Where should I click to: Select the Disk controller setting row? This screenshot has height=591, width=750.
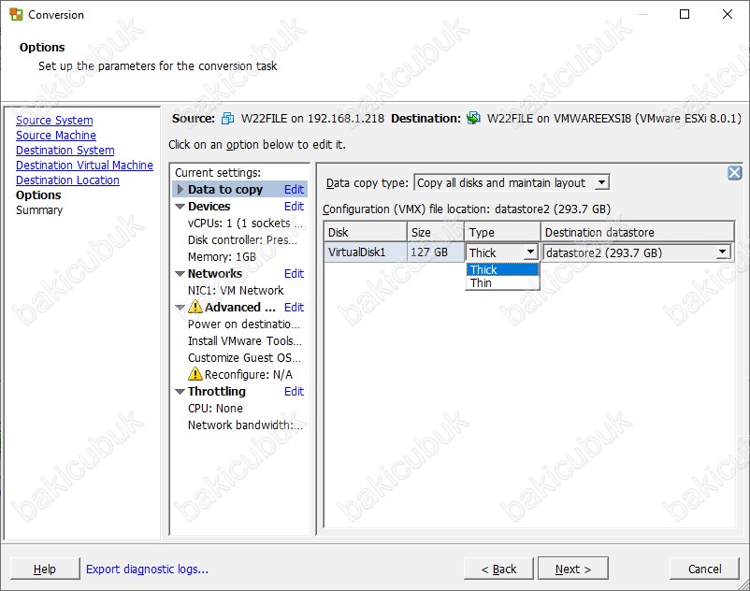[x=242, y=240]
